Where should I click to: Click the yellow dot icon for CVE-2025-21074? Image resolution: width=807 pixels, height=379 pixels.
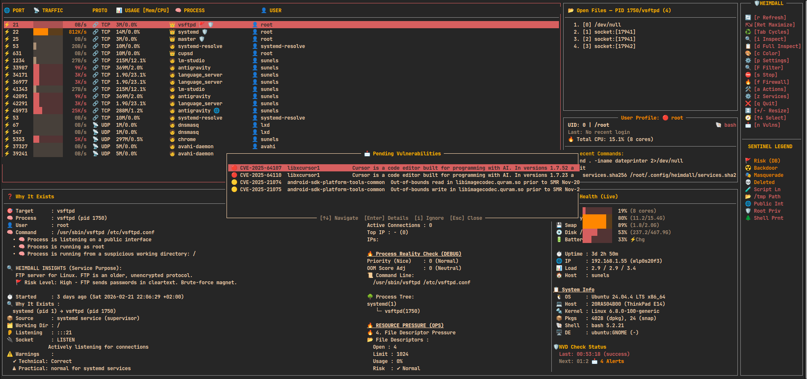[234, 182]
